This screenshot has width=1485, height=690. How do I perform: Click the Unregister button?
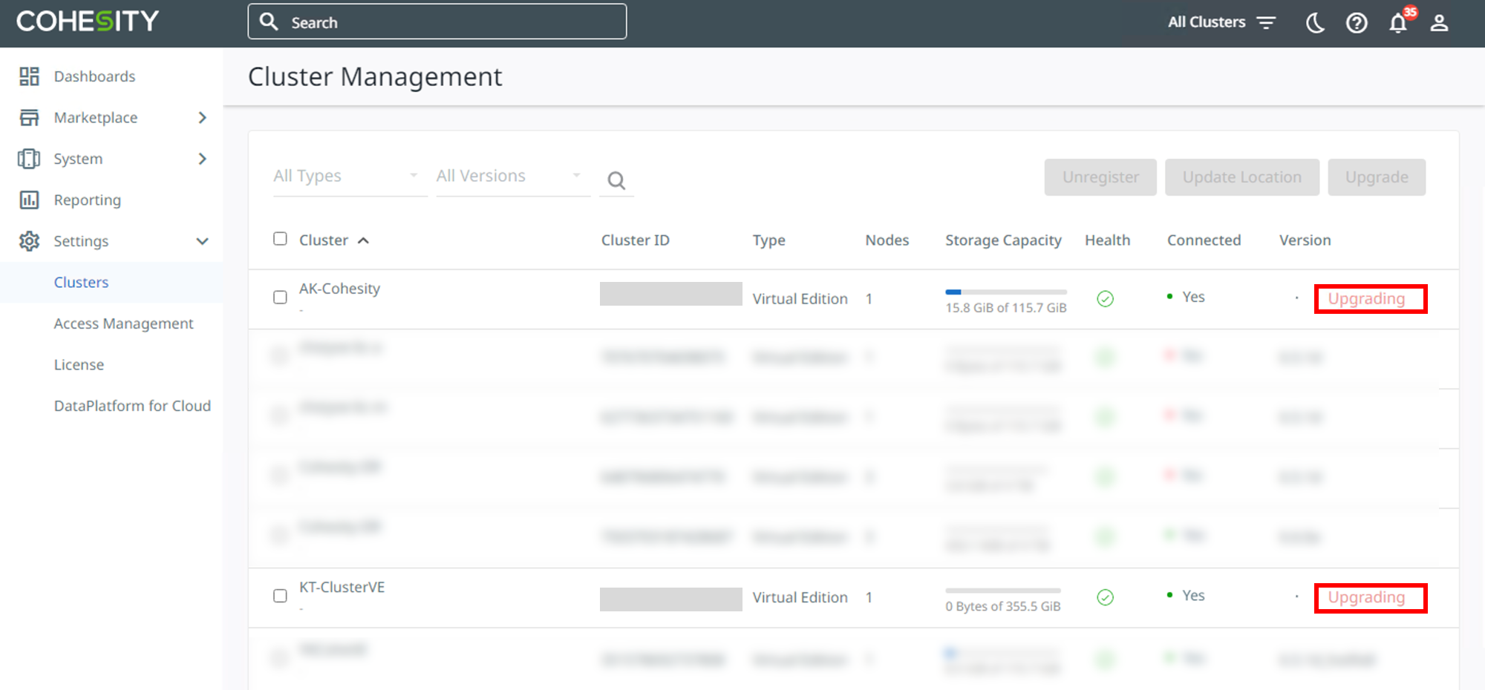[1100, 177]
